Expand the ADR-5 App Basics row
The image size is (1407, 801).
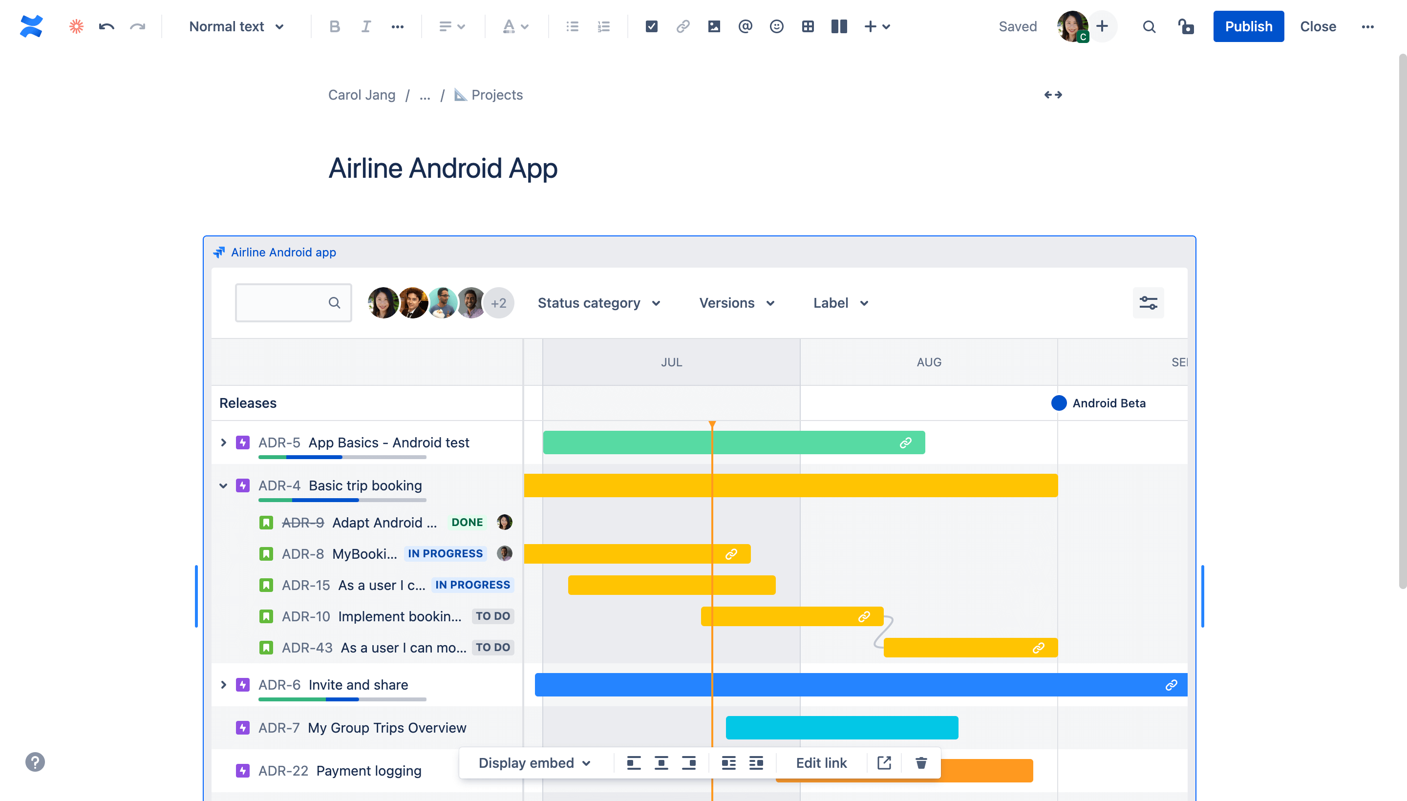[x=224, y=443]
